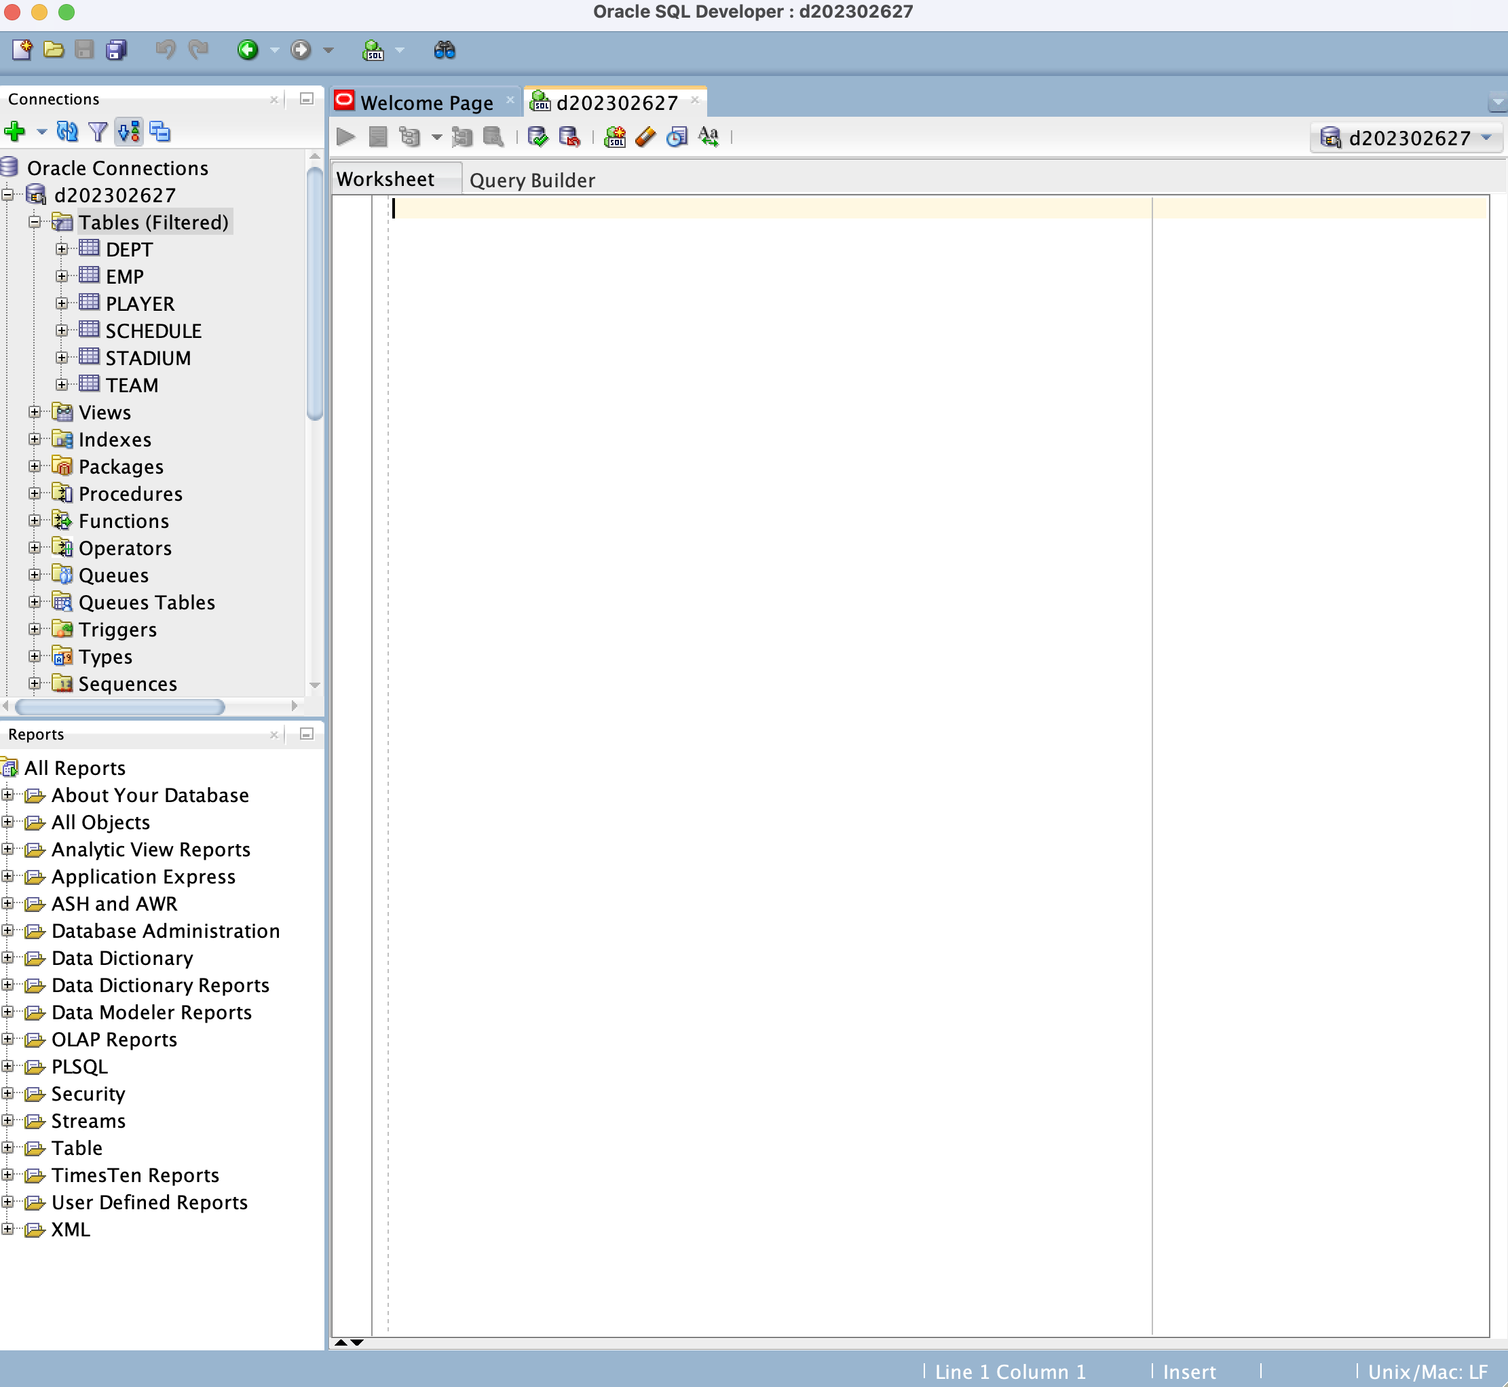Screen dimensions: 1508x1387
Task: Click the Connections panel horizontal scrollbar
Action: pos(120,707)
